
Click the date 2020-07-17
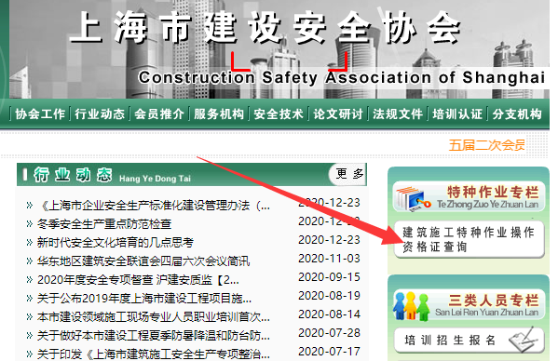click(329, 352)
